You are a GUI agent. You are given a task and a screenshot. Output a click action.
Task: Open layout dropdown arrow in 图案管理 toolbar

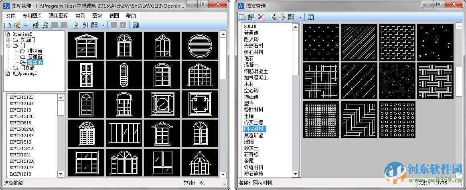(x=300, y=17)
